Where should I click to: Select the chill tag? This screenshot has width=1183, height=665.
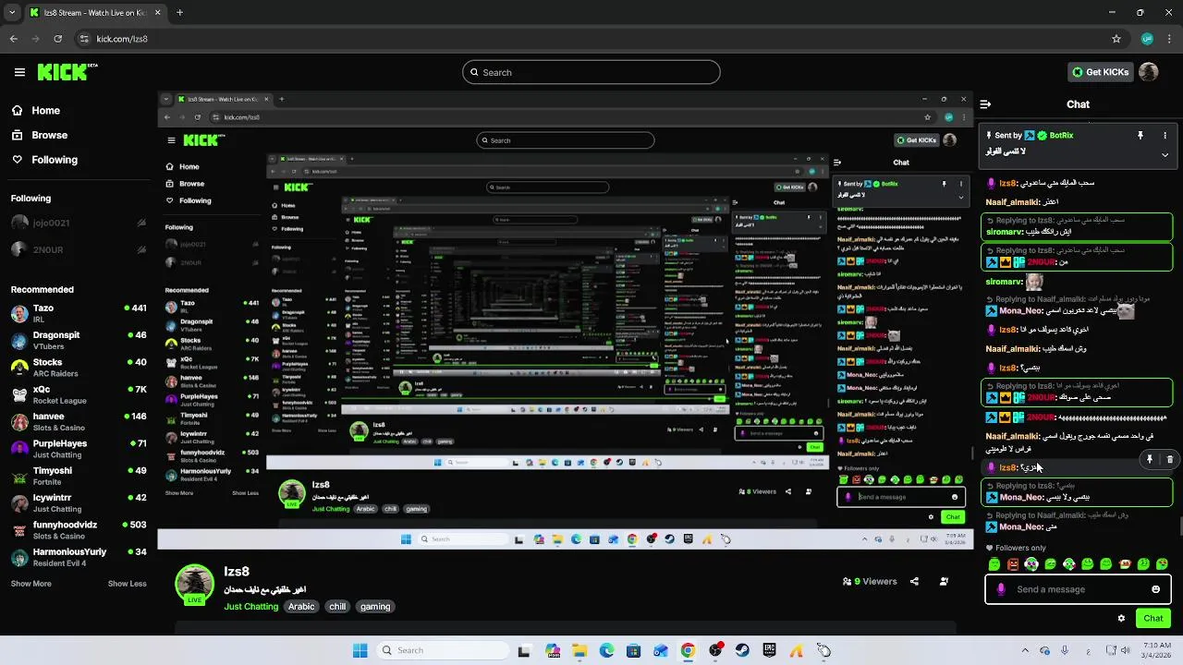coord(337,607)
